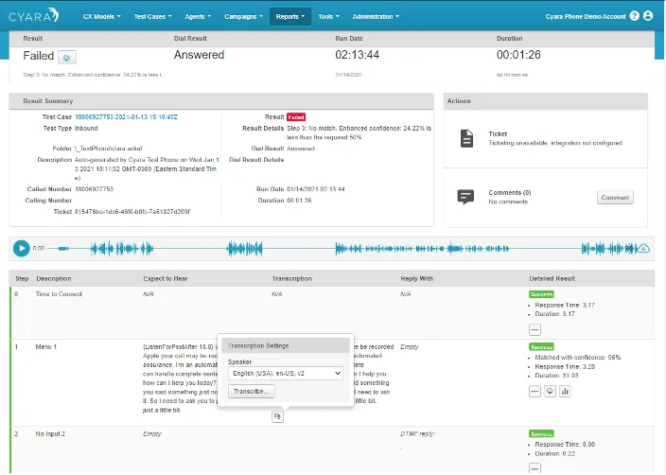
Task: Click Success badge for No Input 2
Action: pos(541,433)
